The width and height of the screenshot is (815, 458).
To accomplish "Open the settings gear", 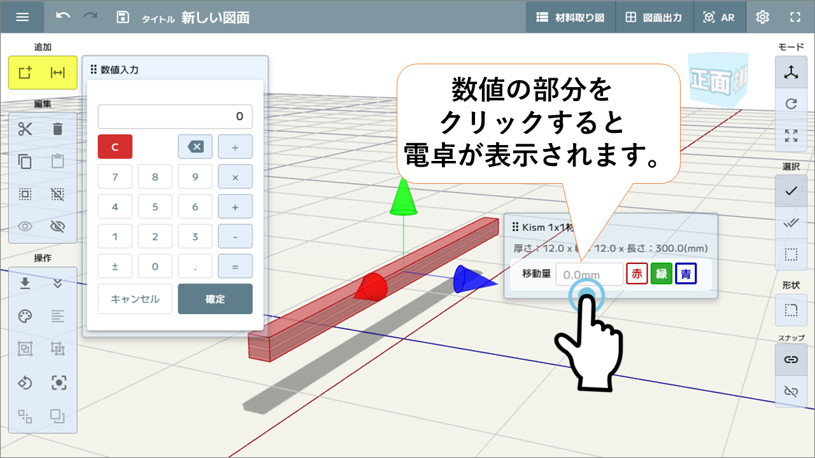I will (x=763, y=17).
